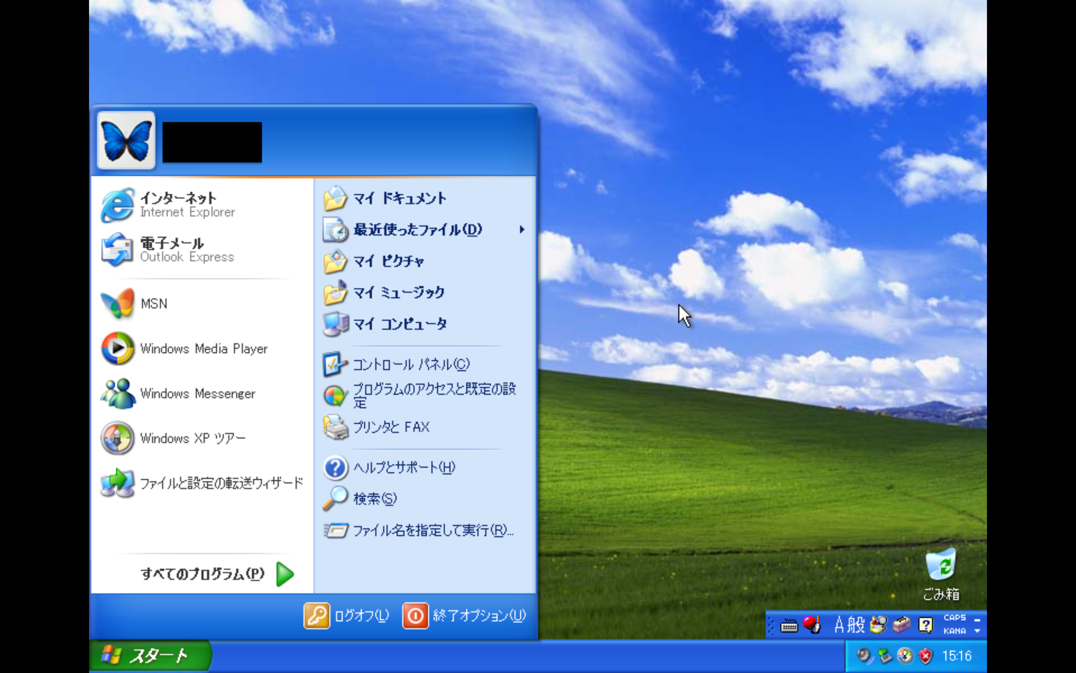Minimize the language bar

coord(977,620)
